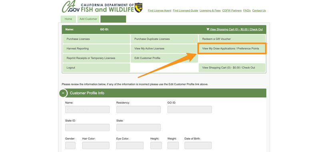Collapse the Customer Profile Info section
The image size is (328, 152).
click(63, 93)
